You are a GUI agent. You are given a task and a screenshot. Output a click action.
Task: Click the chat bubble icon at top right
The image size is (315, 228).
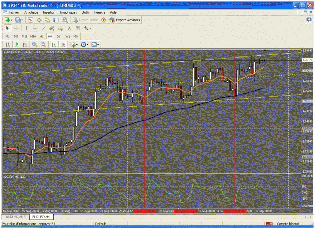(x=309, y=20)
